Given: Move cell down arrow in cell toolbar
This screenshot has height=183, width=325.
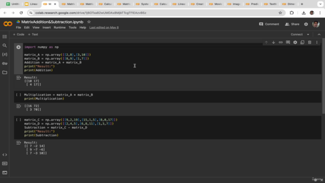Looking at the screenshot, I should tap(273, 42).
